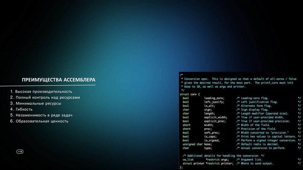Click "is_signed;" field in code
303x170 pixels.
pyautogui.click(x=212, y=140)
